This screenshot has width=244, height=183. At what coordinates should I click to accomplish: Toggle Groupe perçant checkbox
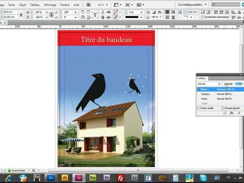[x=223, y=108]
